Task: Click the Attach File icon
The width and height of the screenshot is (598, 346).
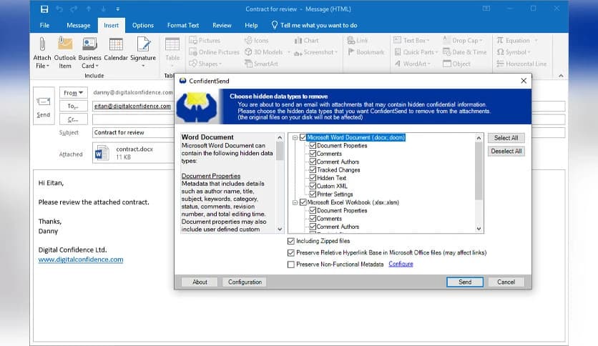Action: tap(42, 45)
